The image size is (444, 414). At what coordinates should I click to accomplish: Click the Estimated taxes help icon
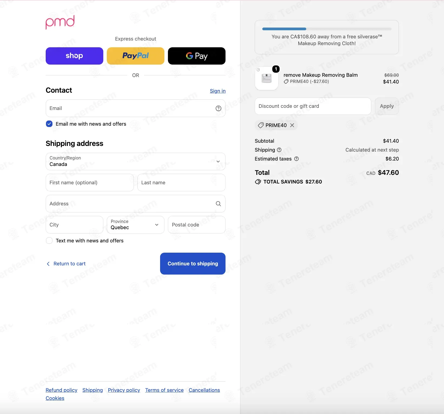(x=296, y=159)
